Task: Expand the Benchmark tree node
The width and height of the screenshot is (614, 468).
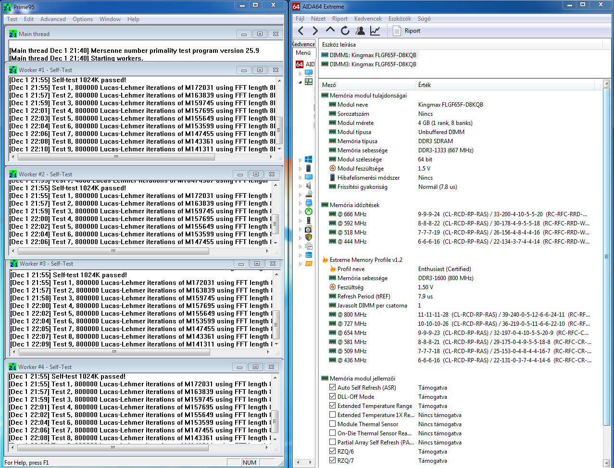Action: click(301, 264)
